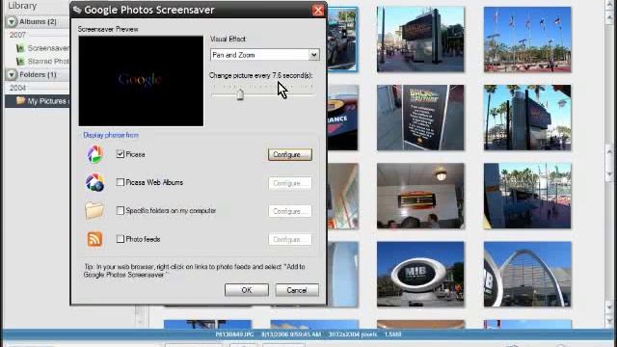Select the street marquee sign thumbnail
The image size is (617, 347).
tap(420, 40)
